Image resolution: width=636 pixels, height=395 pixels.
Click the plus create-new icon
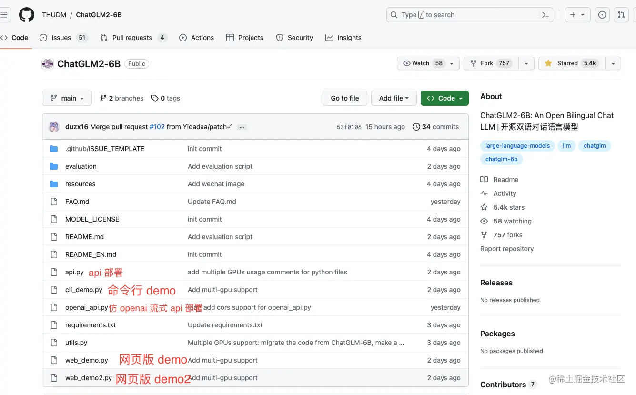click(x=573, y=15)
